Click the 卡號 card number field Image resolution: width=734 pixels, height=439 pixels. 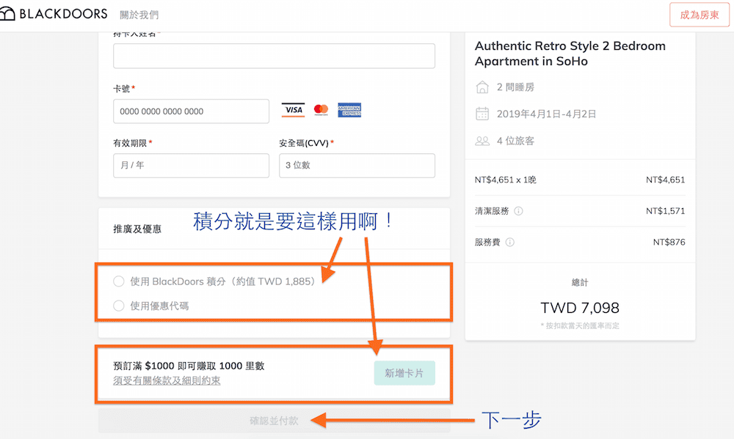coord(191,111)
